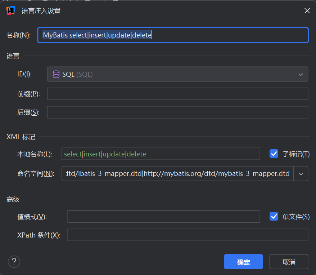Click the 命名空间(N) namespace text field
The height and width of the screenshot is (275, 316).
point(177,173)
